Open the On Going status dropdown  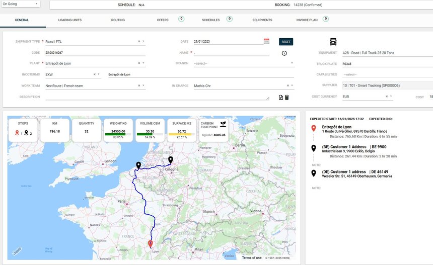(21, 4)
